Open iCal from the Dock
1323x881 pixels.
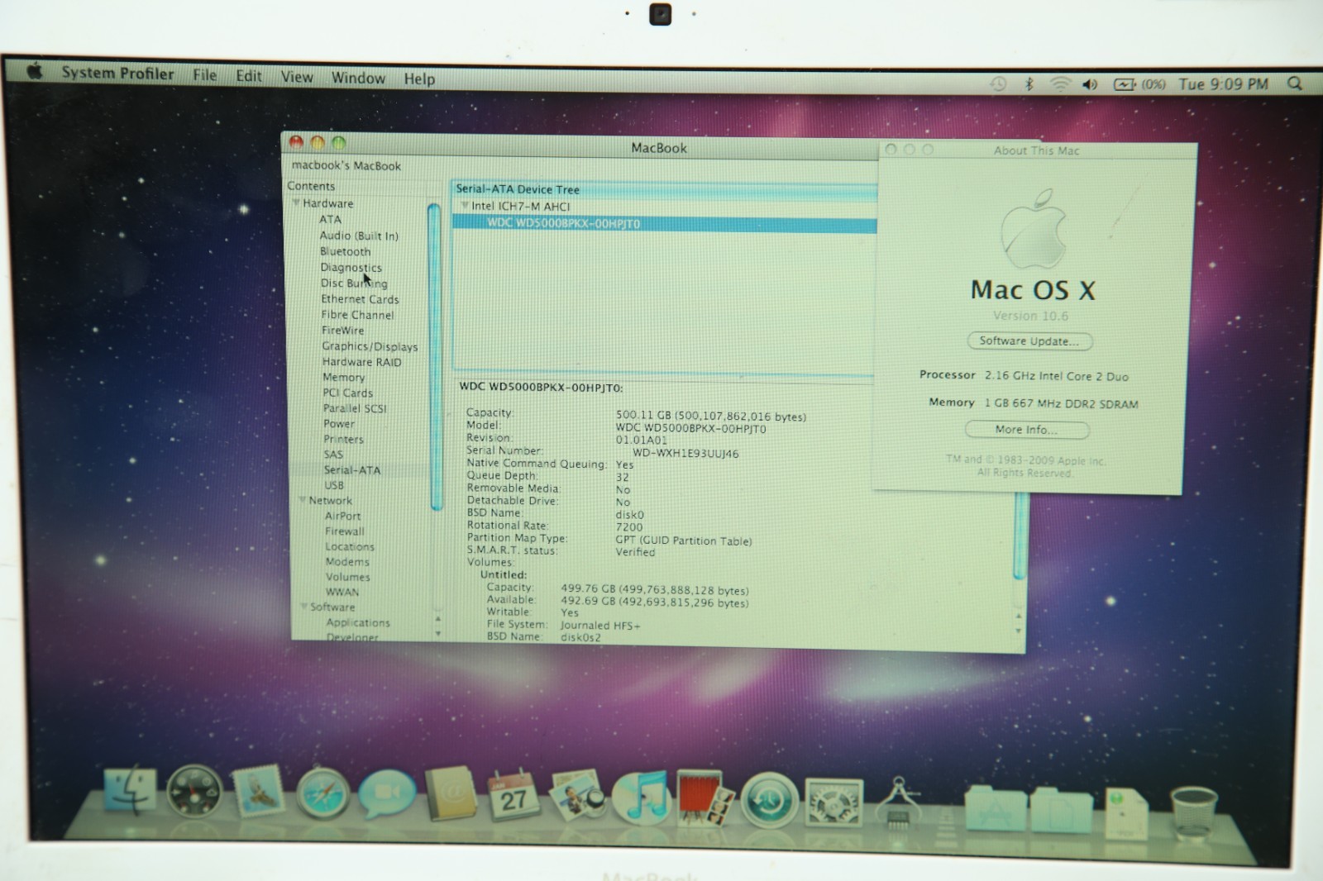513,796
